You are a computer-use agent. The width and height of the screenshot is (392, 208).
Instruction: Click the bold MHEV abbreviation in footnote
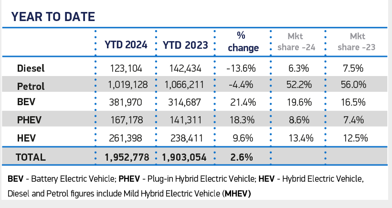(x=236, y=194)
